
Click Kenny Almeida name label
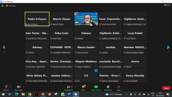[x=132, y=81]
